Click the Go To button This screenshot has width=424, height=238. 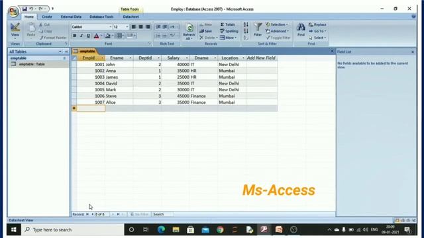[317, 31]
